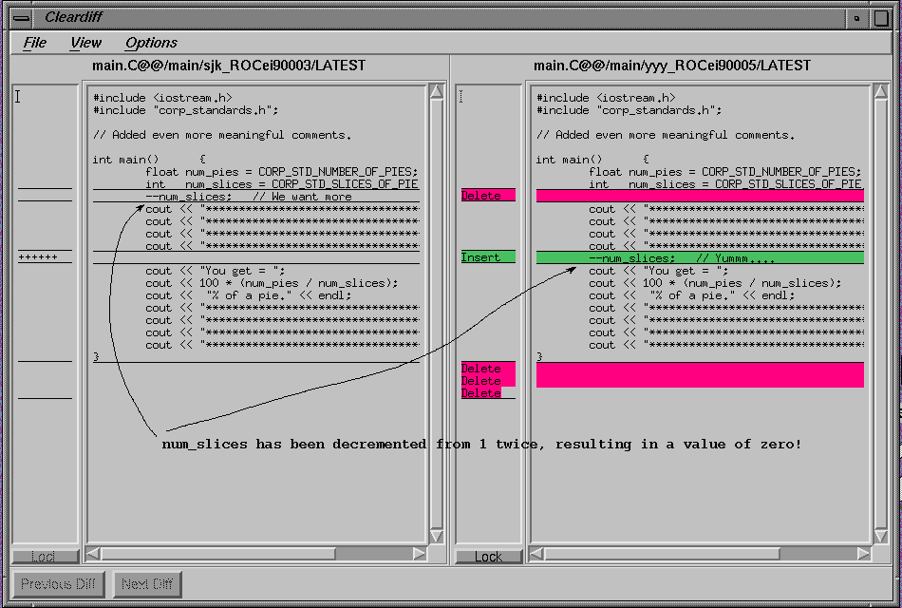Click right pane vertical scrollbar up arrow
The height and width of the screenshot is (608, 902).
pyautogui.click(x=879, y=92)
